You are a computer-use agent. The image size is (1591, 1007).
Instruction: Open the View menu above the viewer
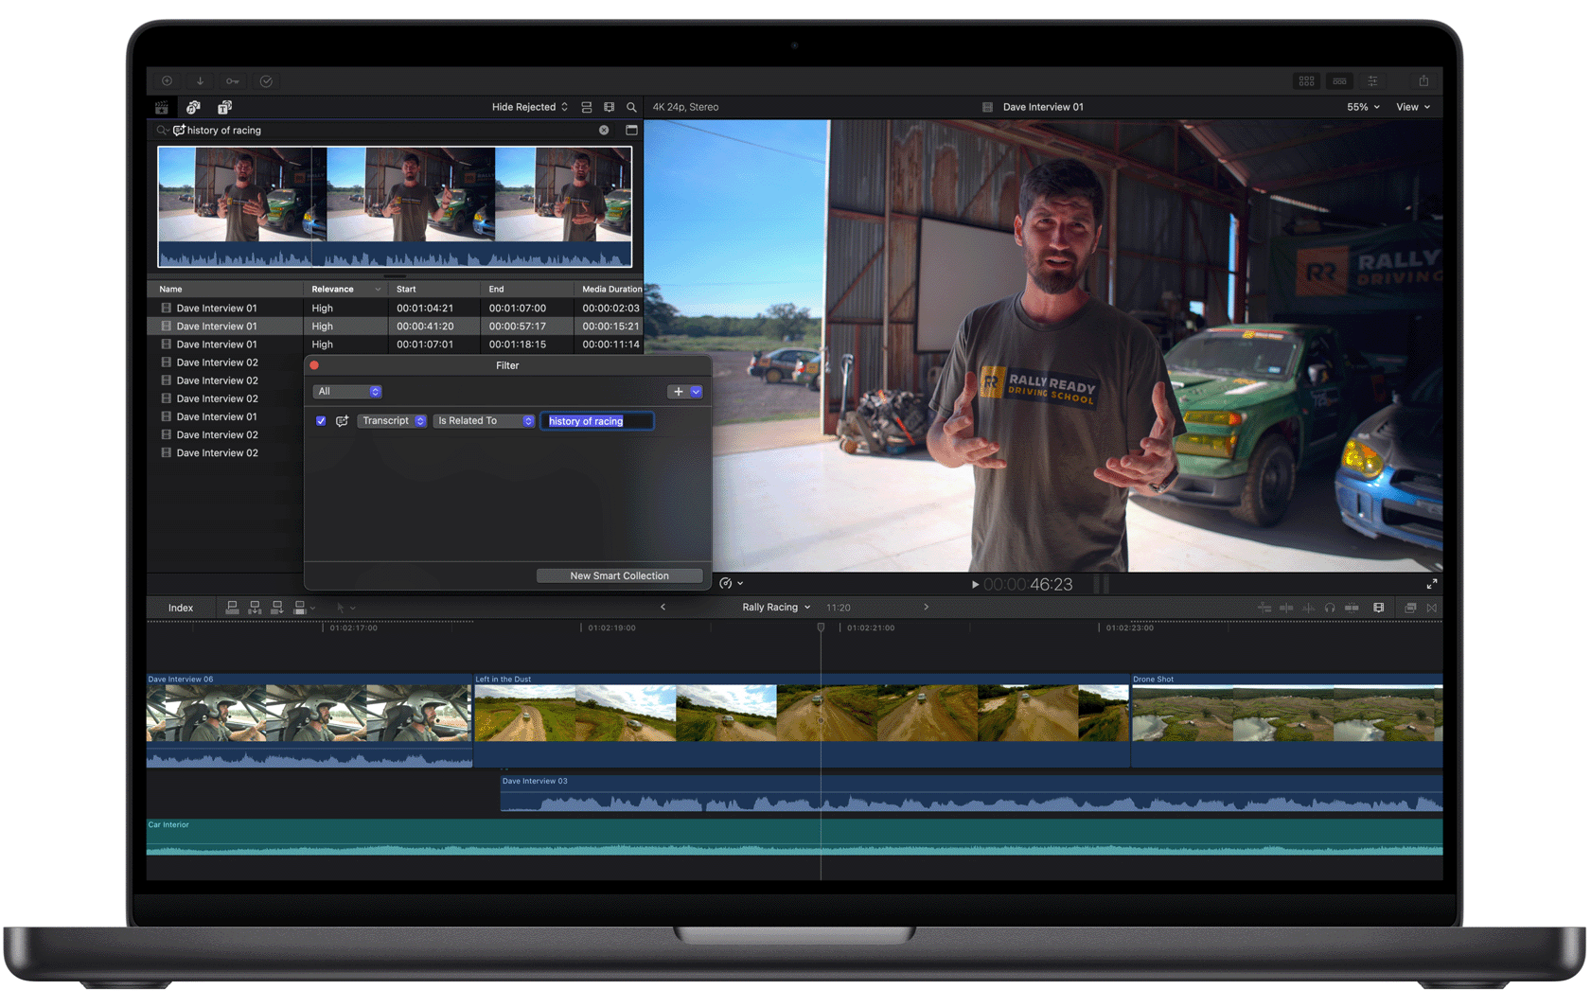coord(1412,107)
